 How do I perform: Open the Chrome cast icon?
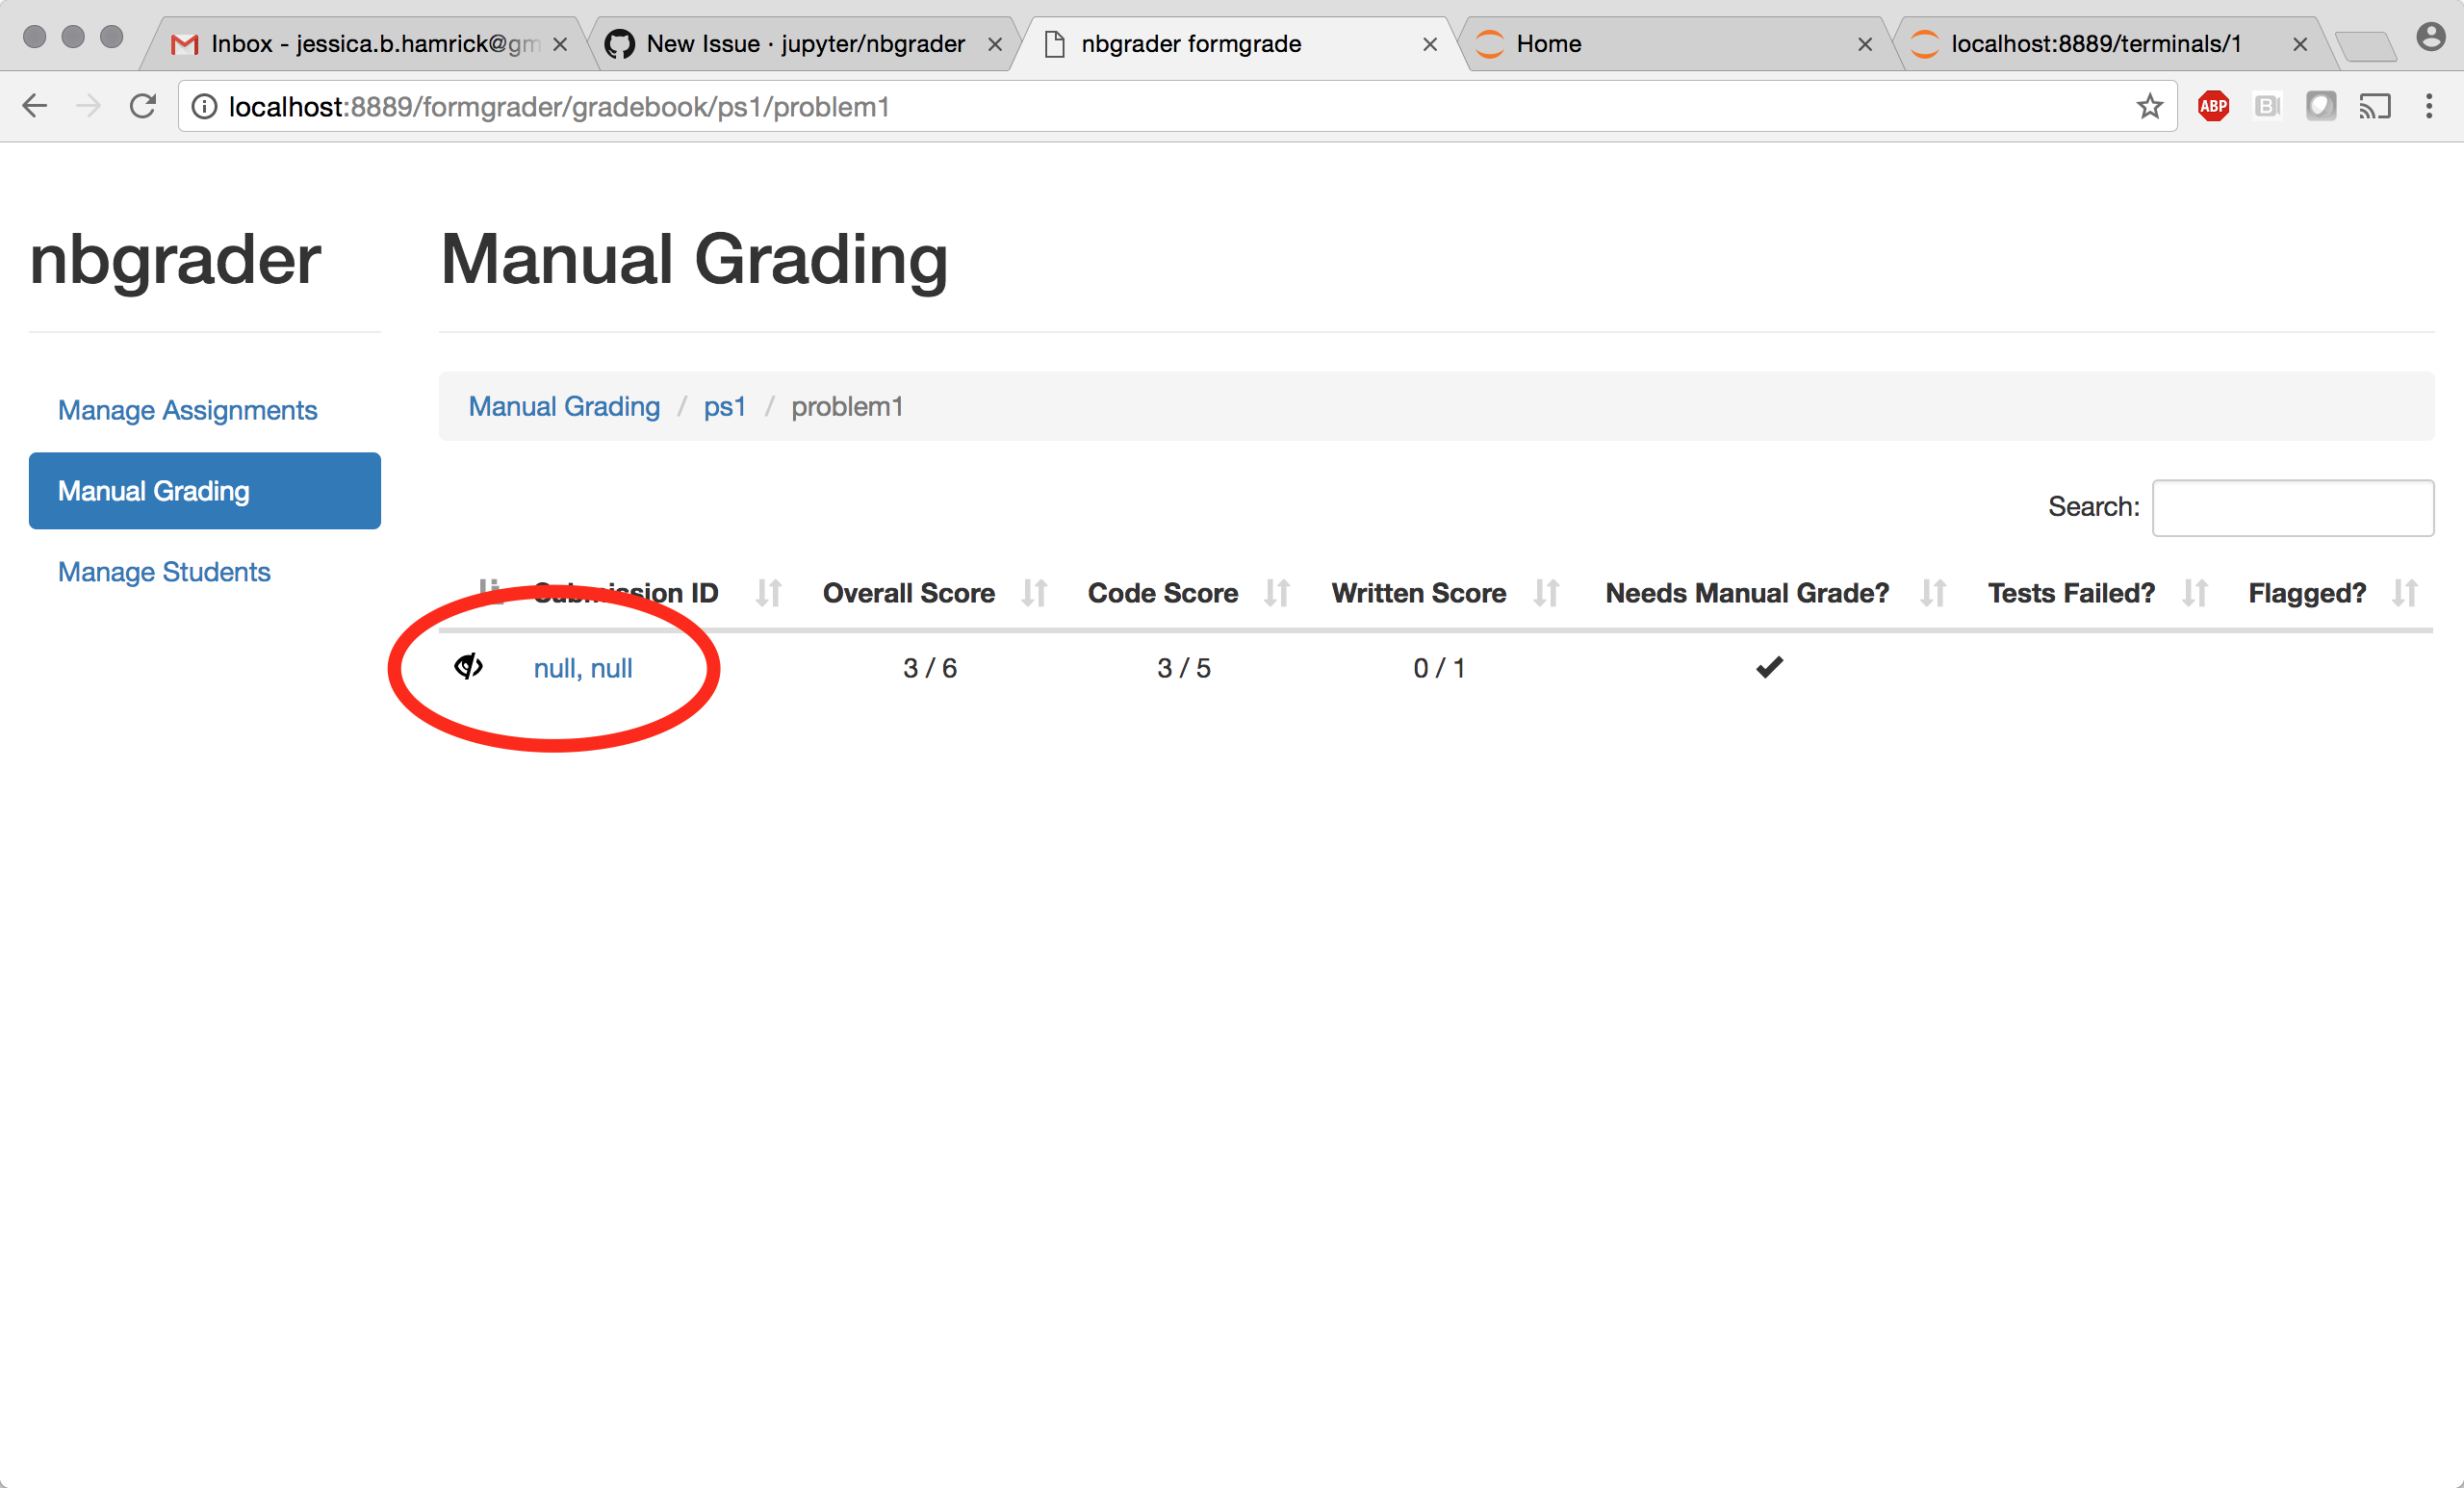coord(2377,106)
